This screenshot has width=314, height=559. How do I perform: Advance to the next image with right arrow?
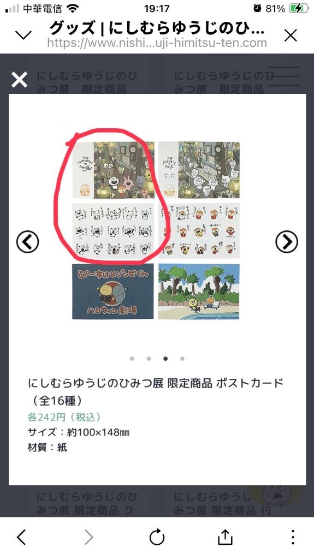287,242
